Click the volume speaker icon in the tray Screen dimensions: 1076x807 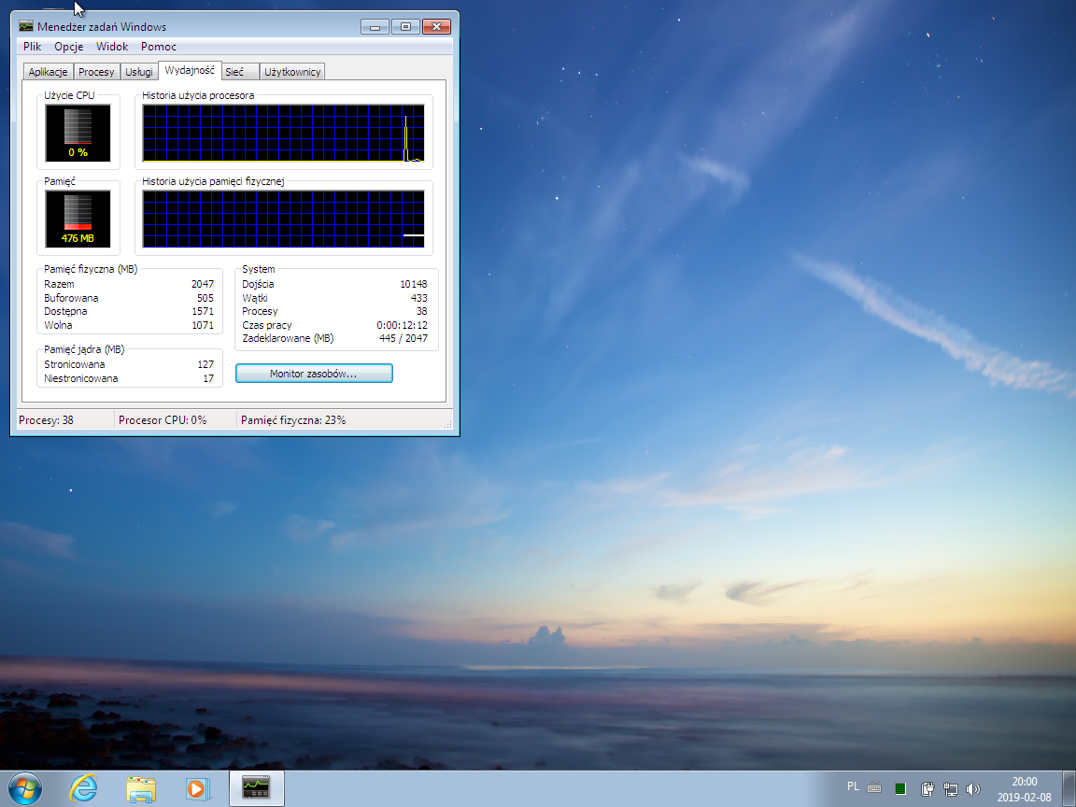[972, 789]
